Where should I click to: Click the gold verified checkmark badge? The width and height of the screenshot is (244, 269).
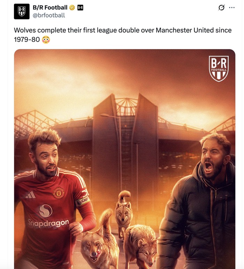click(72, 8)
